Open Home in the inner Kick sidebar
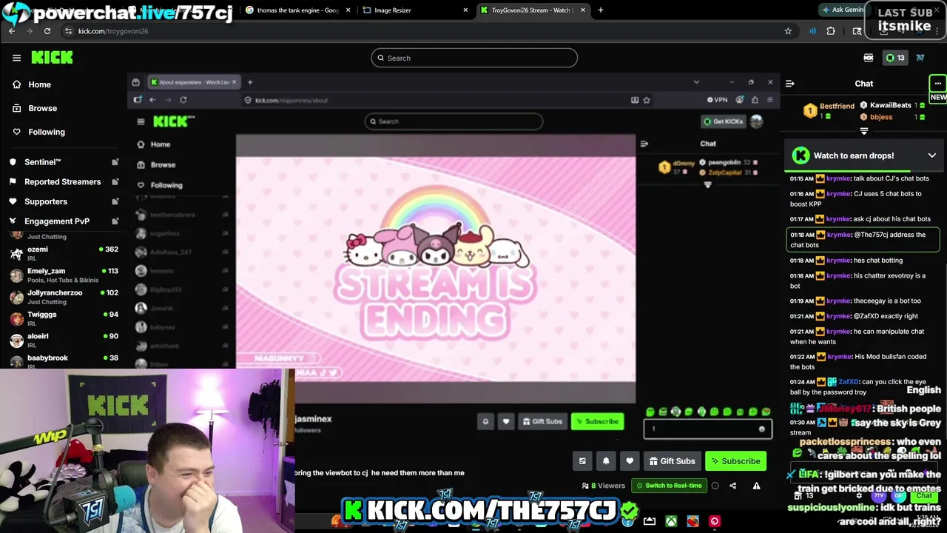947x533 pixels. tap(153, 144)
